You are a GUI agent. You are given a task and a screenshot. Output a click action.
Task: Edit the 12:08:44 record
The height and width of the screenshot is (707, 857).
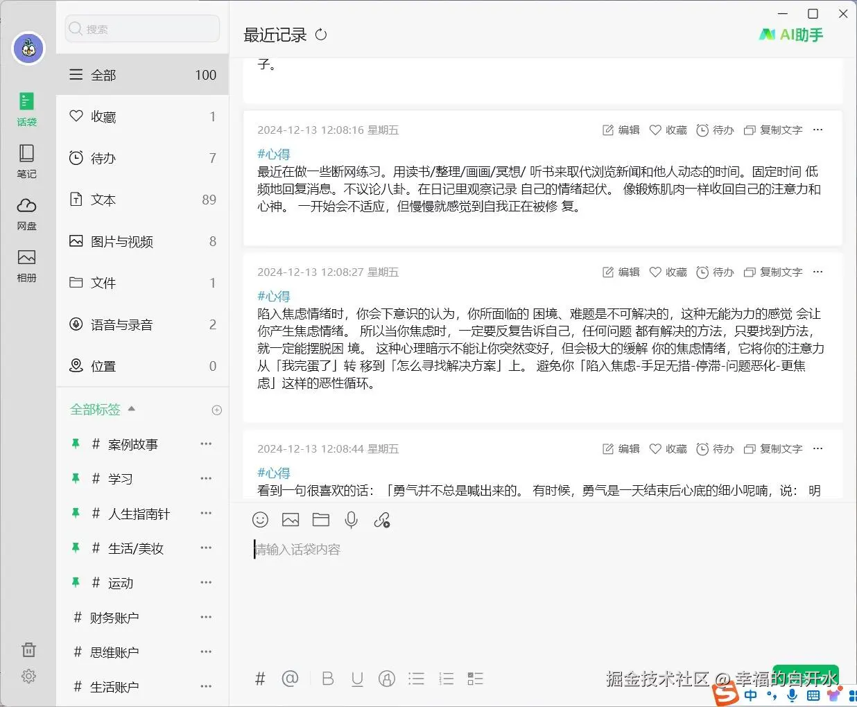click(621, 449)
